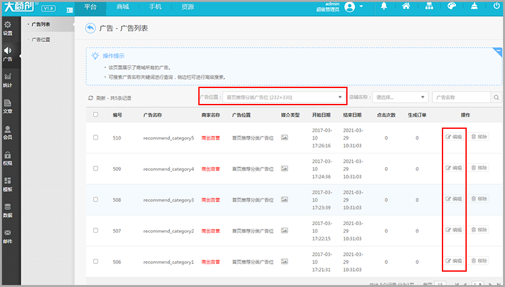
Task: Click the 点击次数 column header
Action: (386, 115)
